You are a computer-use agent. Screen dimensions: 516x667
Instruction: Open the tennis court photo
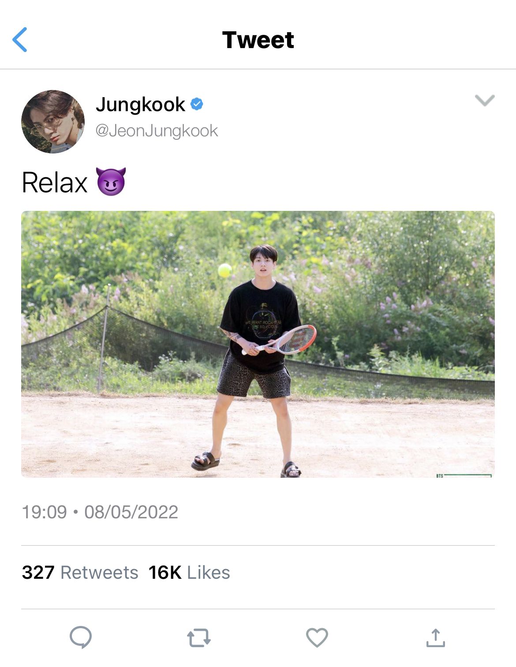[x=258, y=344]
